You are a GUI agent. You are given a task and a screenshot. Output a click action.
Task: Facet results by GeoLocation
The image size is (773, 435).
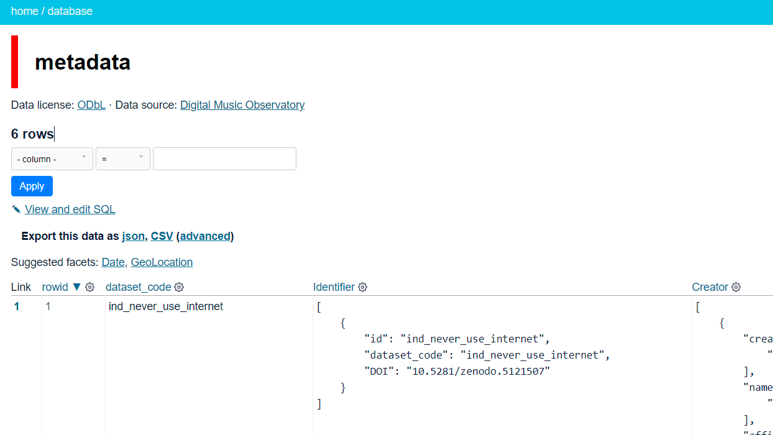click(161, 262)
